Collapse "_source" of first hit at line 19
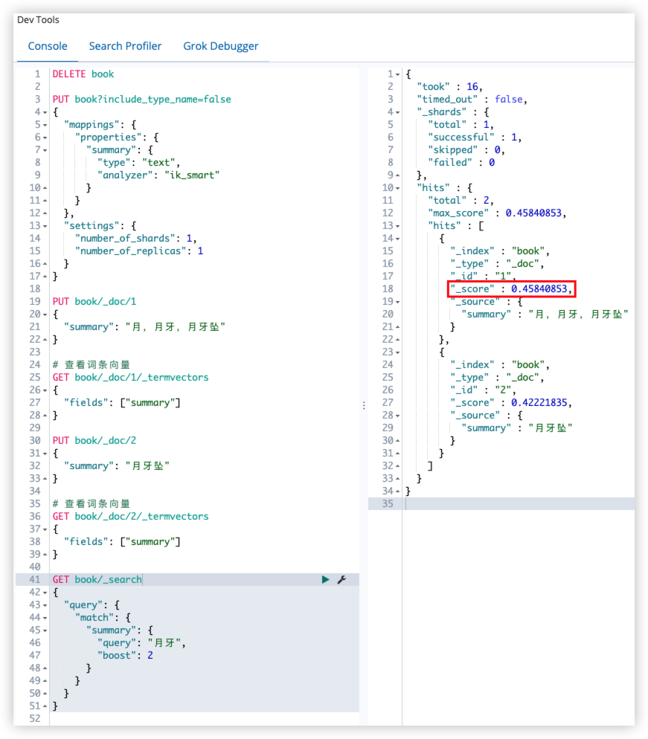Viewport: 648px width, 739px height. 398,302
